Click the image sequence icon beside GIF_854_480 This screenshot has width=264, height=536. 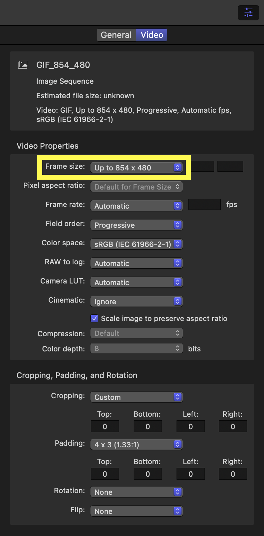(23, 65)
